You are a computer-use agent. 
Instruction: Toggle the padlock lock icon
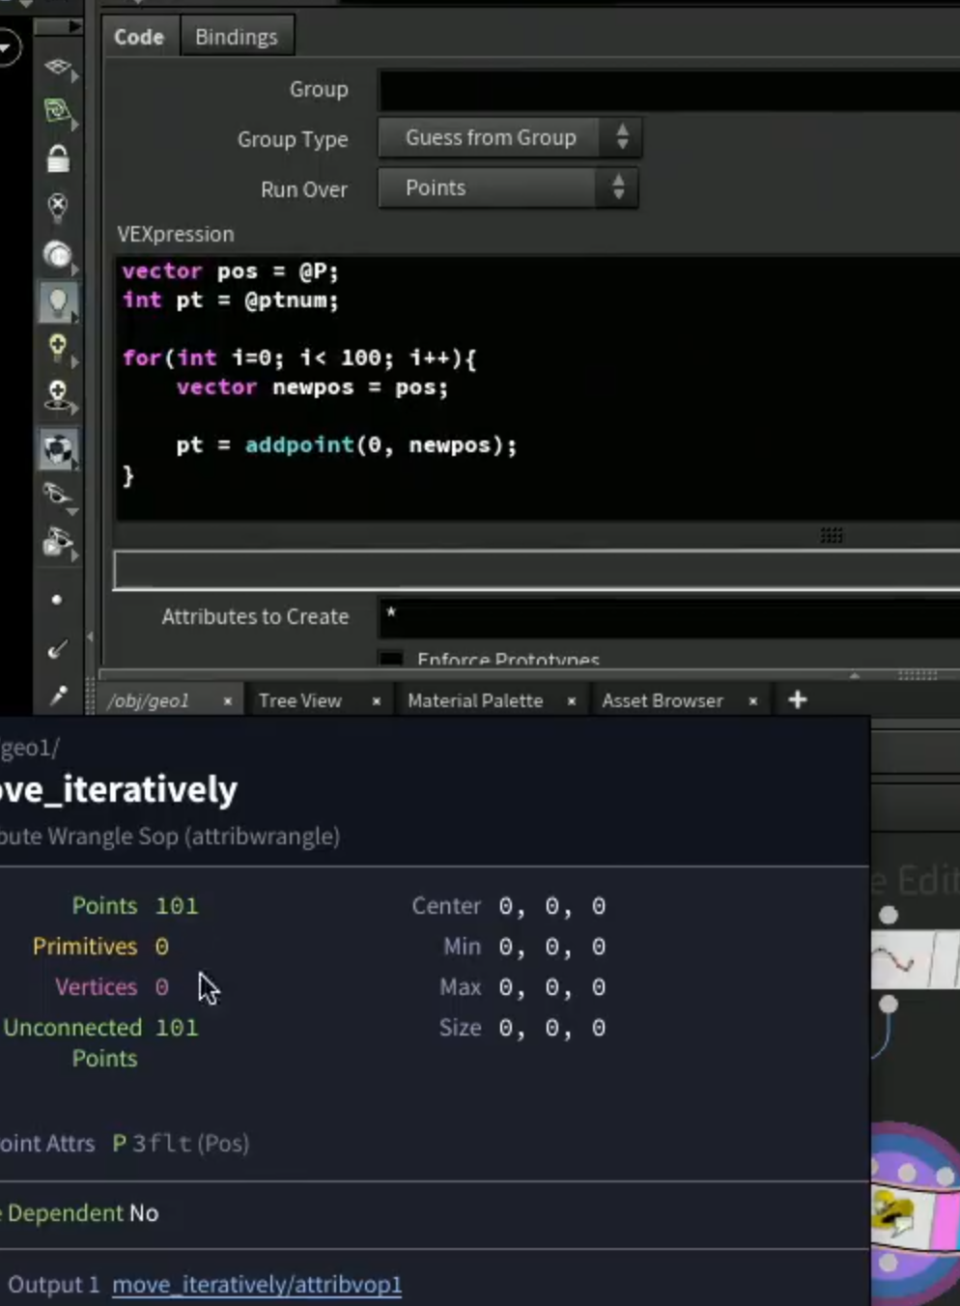pyautogui.click(x=58, y=158)
